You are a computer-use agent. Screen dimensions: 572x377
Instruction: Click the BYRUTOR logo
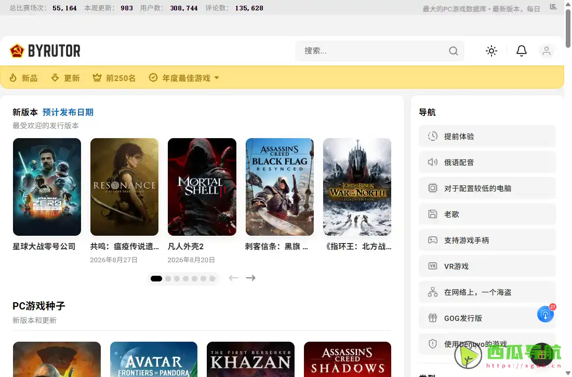45,51
